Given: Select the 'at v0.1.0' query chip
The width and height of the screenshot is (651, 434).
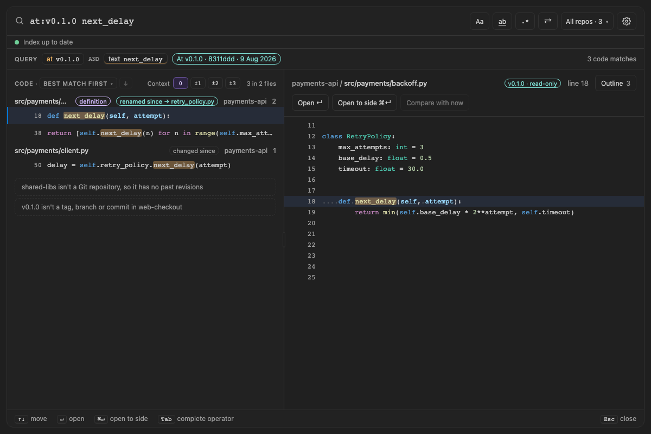Looking at the screenshot, I should click(x=63, y=59).
